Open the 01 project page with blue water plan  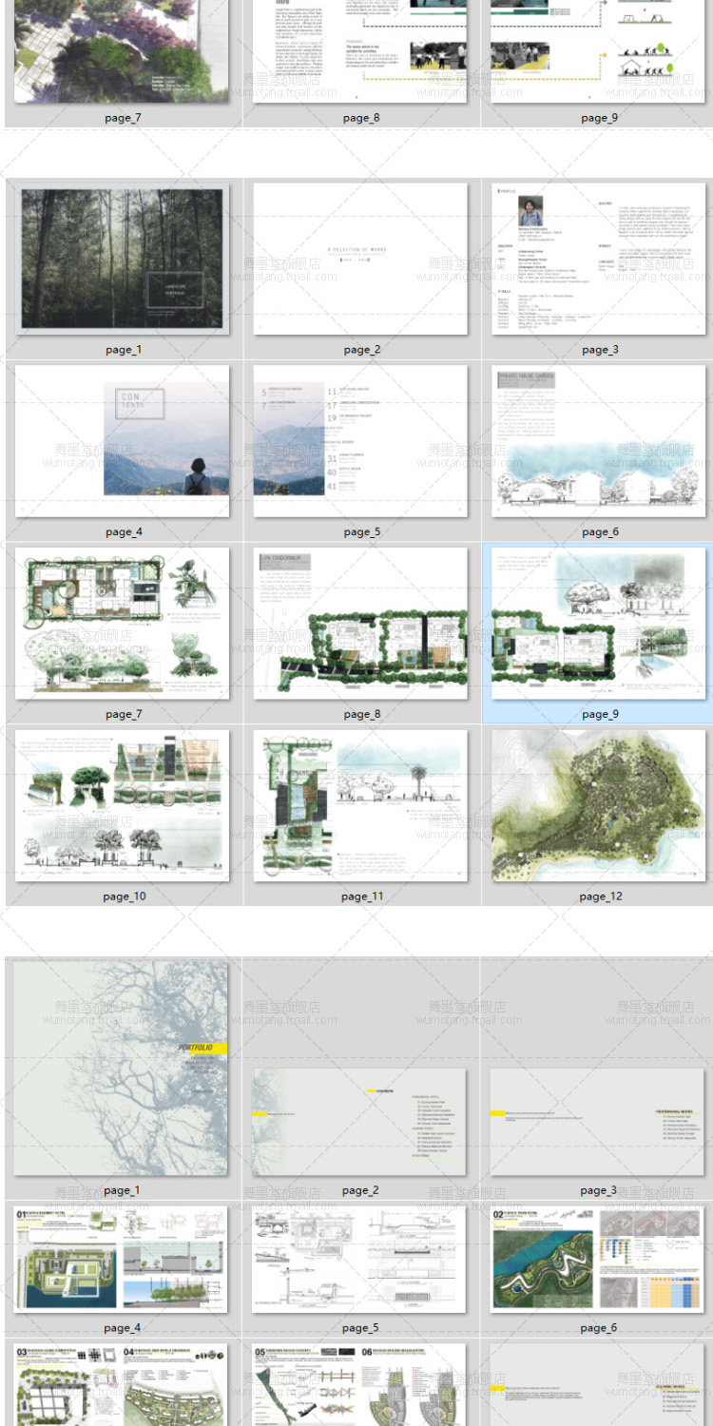tap(121, 1260)
